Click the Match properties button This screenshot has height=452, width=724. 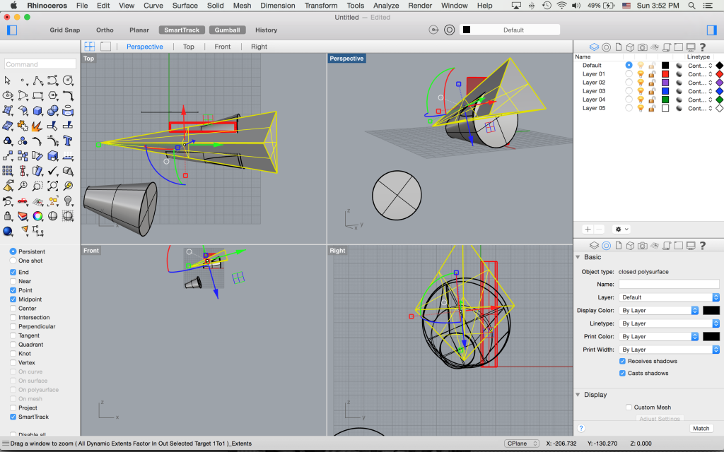coord(701,429)
